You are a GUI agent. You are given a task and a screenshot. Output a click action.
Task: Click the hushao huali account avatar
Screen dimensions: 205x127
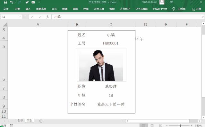click(162, 2)
